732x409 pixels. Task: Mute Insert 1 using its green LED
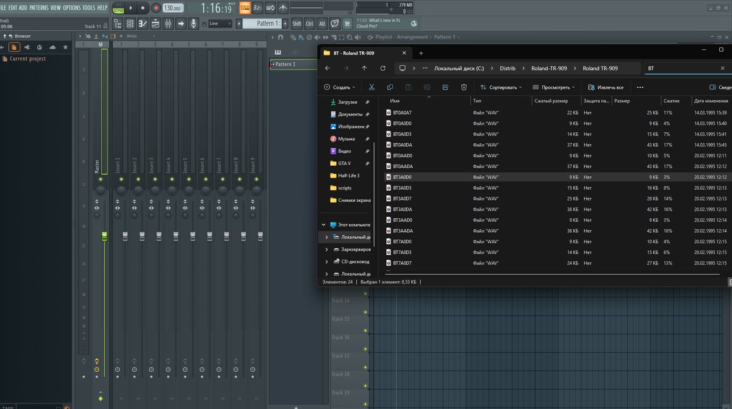tap(121, 179)
